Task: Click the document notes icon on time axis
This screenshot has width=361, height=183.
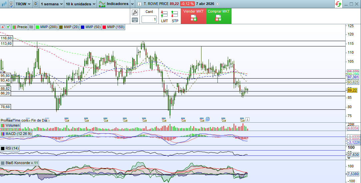Action: (207, 119)
